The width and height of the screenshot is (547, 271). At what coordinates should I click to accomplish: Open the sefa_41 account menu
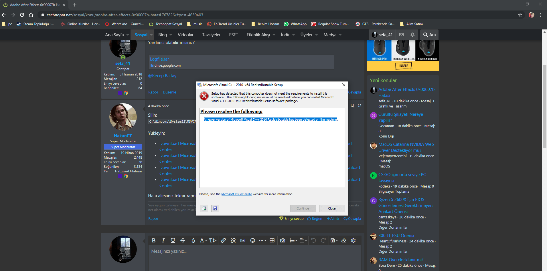click(382, 35)
